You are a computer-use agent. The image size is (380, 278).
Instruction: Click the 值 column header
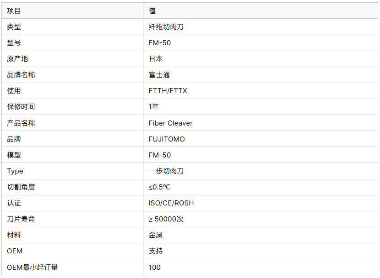pyautogui.click(x=152, y=11)
